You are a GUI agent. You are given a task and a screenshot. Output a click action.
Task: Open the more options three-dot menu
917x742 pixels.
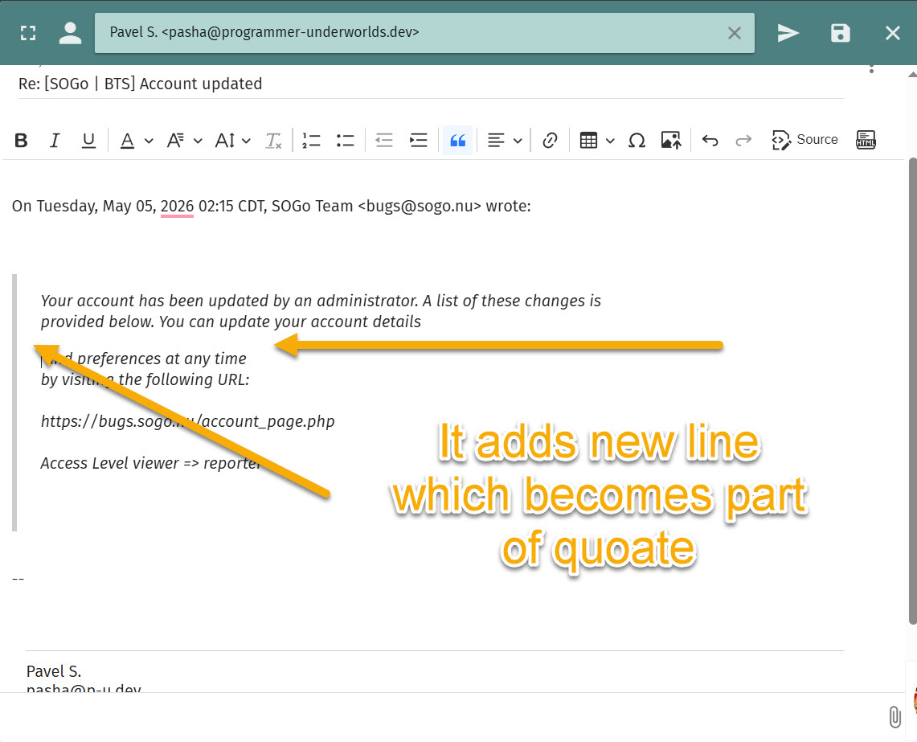[x=871, y=70]
